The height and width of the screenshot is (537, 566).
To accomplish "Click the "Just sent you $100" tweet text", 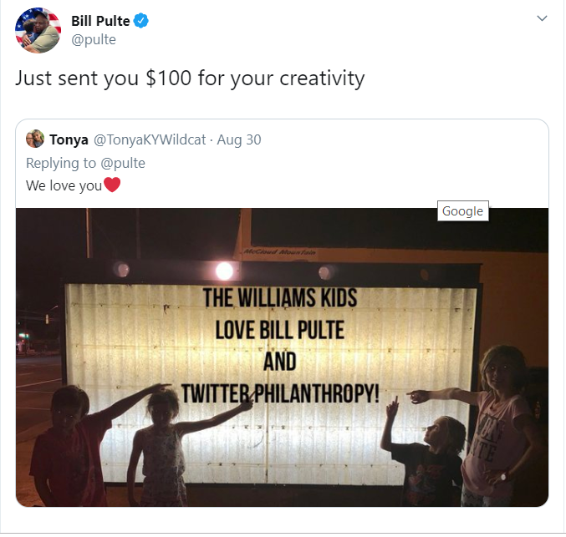I will pos(190,79).
